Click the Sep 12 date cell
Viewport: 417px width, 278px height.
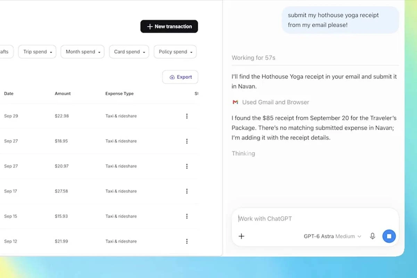(x=10, y=241)
